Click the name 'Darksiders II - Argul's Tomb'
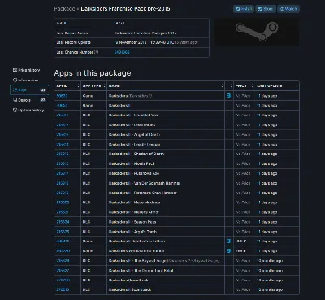Image resolution: width=325 pixels, height=300 pixels. click(132, 232)
